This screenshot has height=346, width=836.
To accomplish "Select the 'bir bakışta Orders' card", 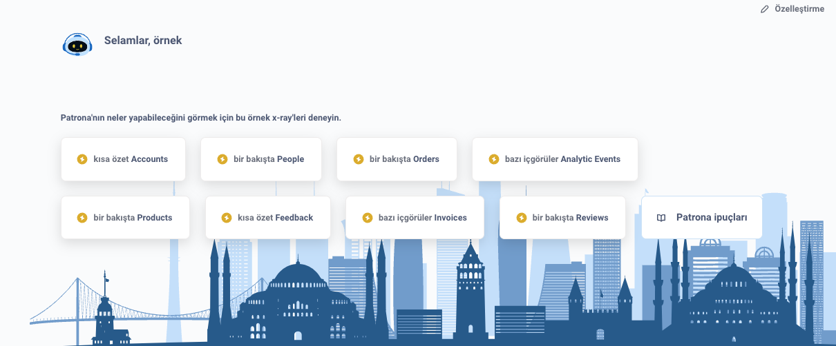I will [x=404, y=159].
